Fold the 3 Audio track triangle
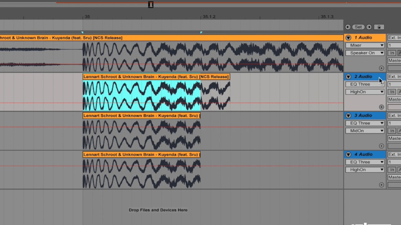401x225 pixels. [348, 116]
